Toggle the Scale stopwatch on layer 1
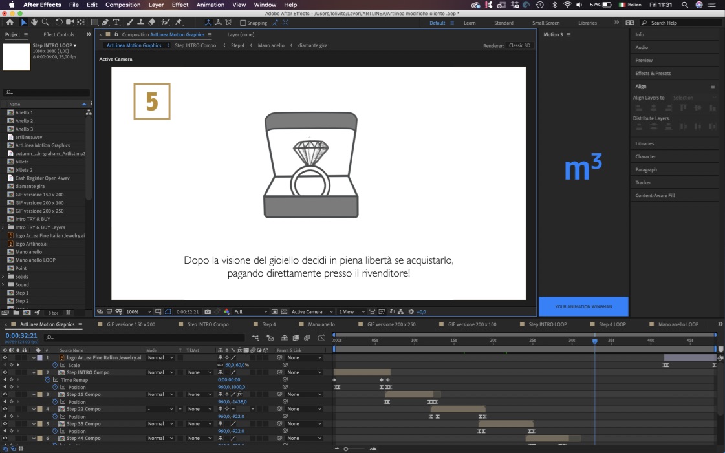725x453 pixels. (55, 365)
